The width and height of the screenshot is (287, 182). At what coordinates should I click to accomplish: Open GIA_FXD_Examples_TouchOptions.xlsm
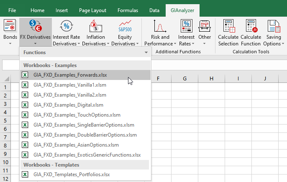(85, 115)
